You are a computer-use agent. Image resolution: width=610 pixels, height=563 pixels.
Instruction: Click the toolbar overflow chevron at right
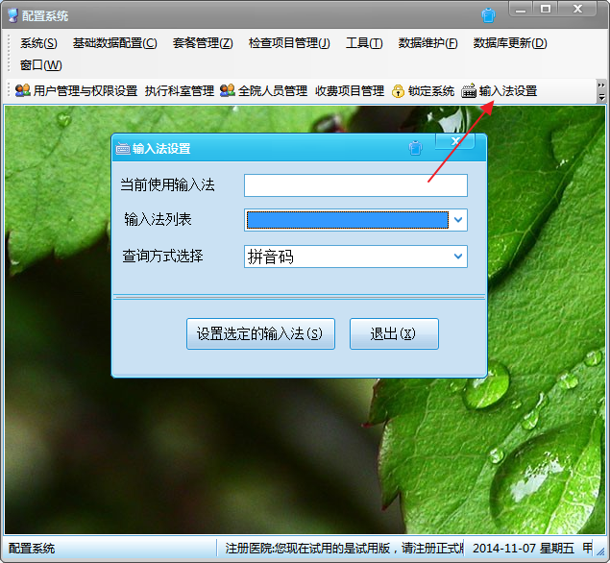click(601, 91)
